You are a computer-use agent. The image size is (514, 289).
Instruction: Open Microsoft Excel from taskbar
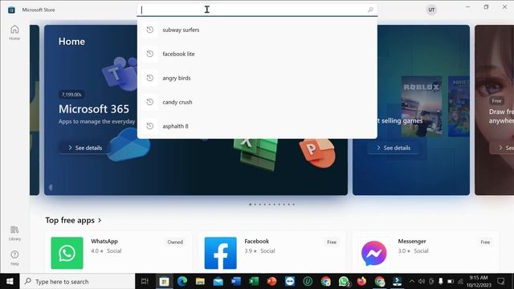pos(254,282)
